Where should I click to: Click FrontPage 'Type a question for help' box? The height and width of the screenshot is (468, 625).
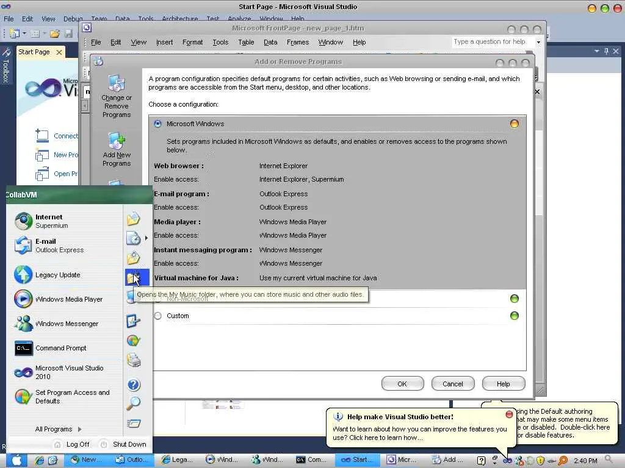tap(493, 42)
